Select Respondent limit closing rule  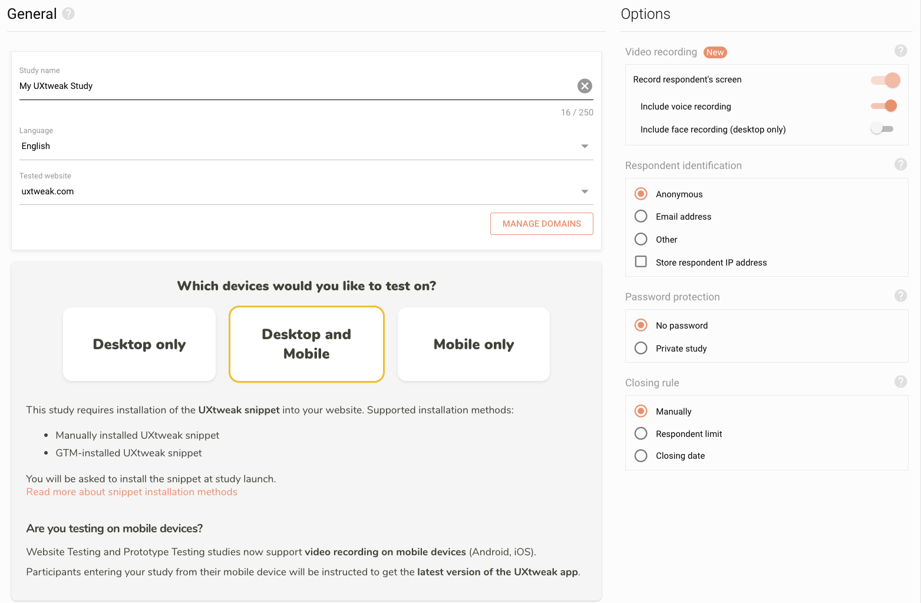[641, 434]
